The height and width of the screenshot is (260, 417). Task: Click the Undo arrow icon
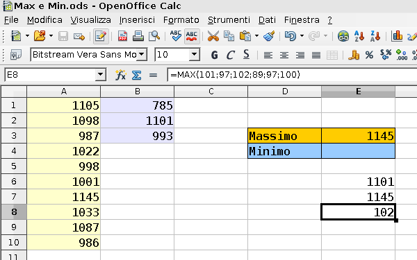pos(290,36)
